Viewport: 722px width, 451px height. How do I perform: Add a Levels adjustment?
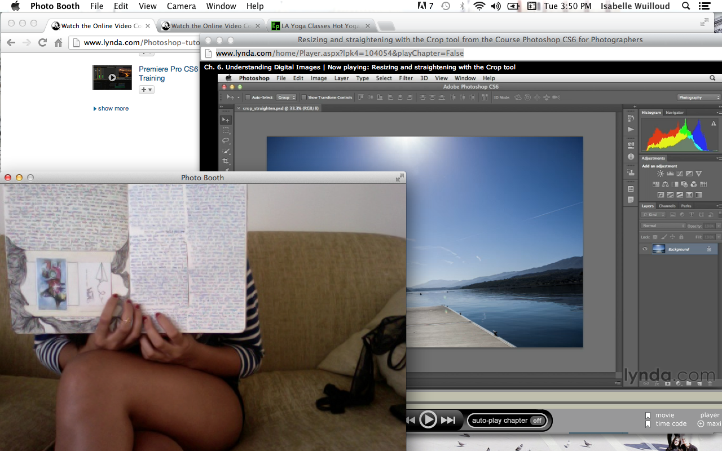coord(670,174)
